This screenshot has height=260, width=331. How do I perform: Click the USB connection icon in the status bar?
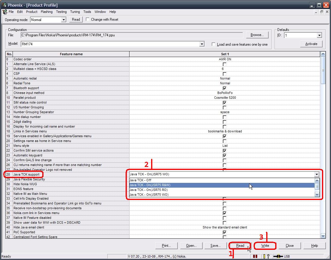pyautogui.click(x=279, y=256)
